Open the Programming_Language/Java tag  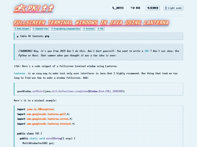click(66, 29)
